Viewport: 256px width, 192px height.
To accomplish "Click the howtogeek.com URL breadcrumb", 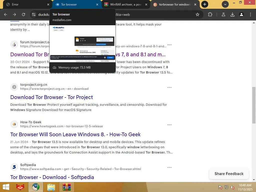I will tap(61, 126).
